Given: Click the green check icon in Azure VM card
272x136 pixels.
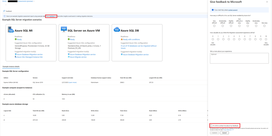Looking at the screenshot, I should 69,39.
